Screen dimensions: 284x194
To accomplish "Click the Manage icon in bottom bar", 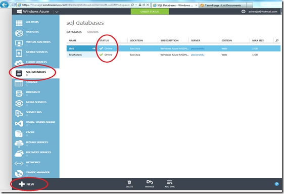I will tap(150, 182).
